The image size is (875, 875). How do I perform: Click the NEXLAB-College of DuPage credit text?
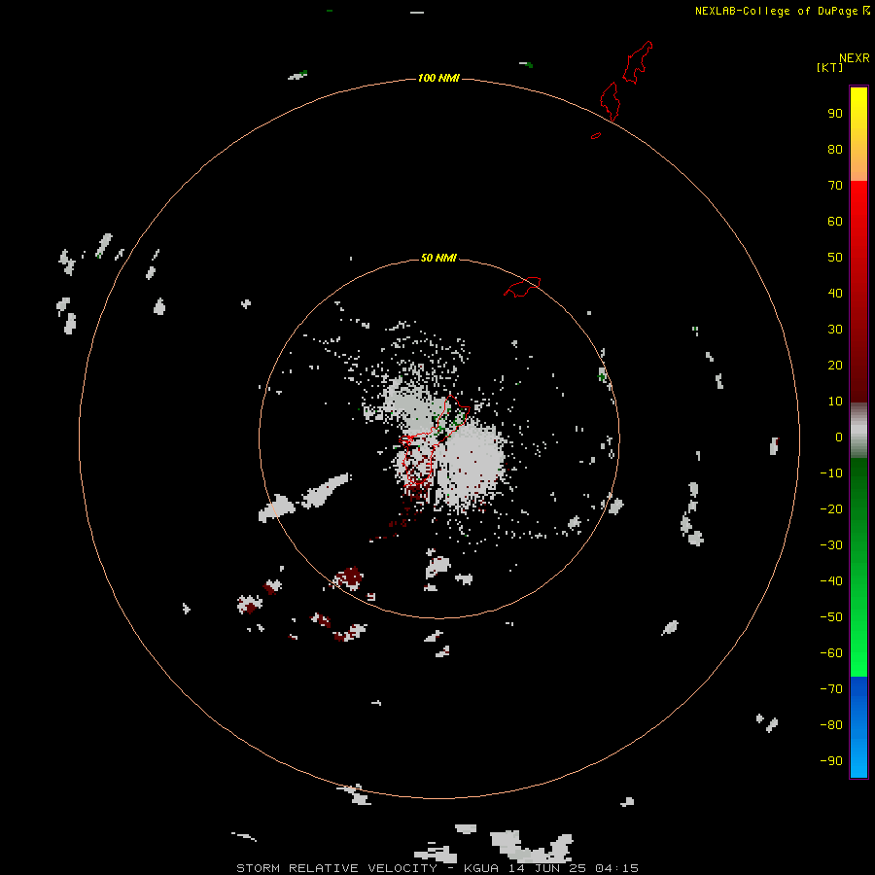[x=776, y=11]
